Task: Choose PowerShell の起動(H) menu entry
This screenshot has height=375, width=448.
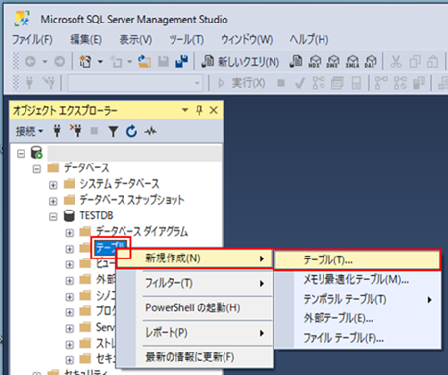Action: coord(194,308)
